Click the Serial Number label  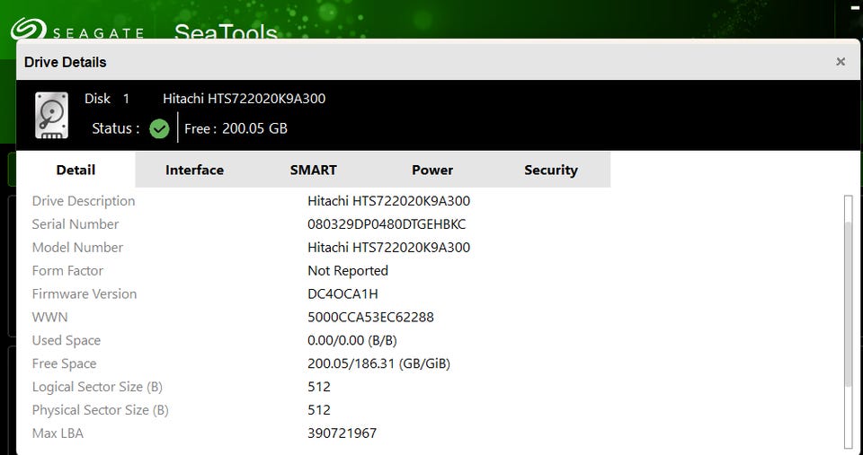pyautogui.click(x=76, y=224)
